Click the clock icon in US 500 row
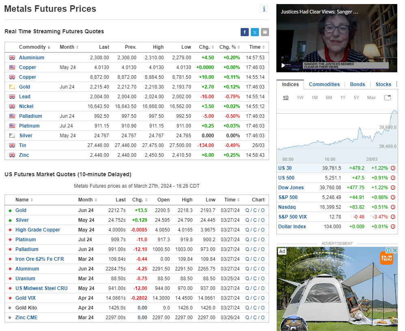 393,178
